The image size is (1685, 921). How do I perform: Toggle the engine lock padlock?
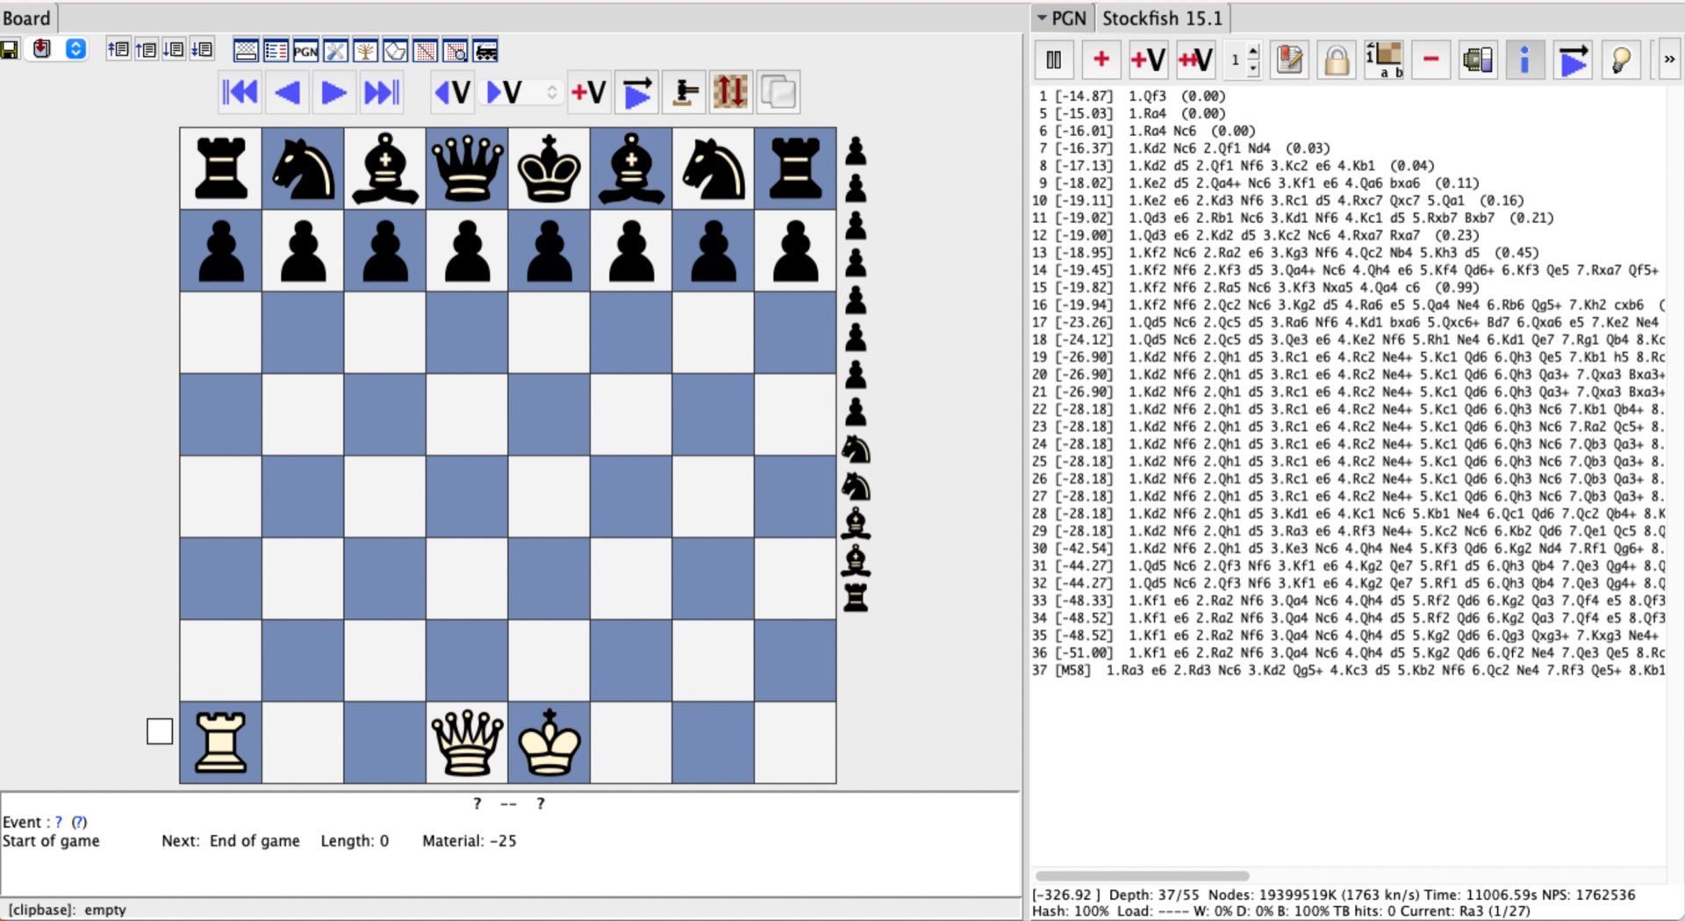click(1337, 60)
